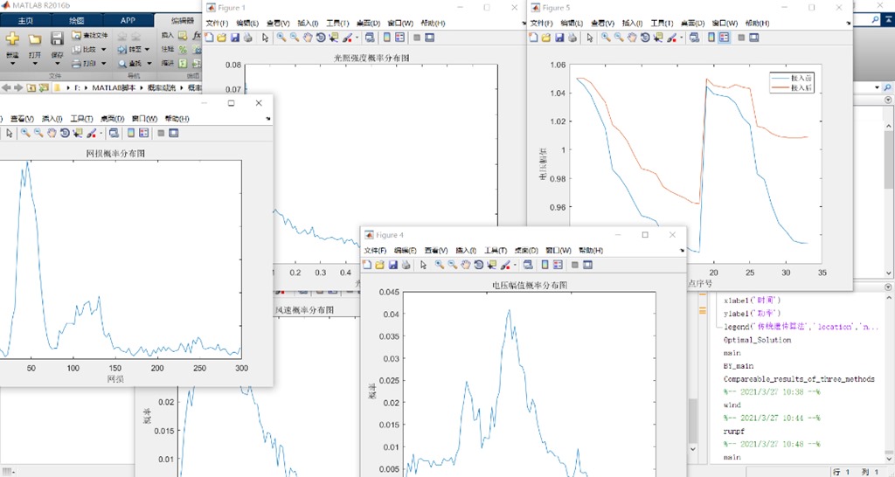The image size is (895, 477).
Task: Toggle Insert Colorbar in Figure 5 toolbar
Action: click(x=711, y=38)
